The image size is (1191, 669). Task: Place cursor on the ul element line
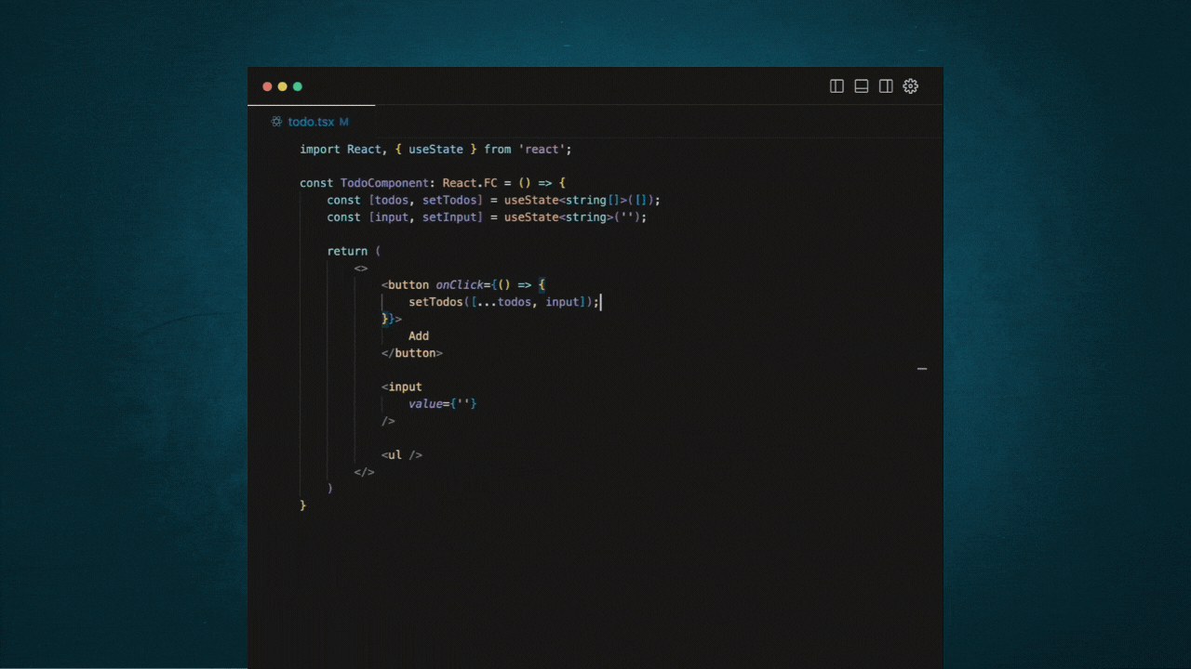click(400, 454)
